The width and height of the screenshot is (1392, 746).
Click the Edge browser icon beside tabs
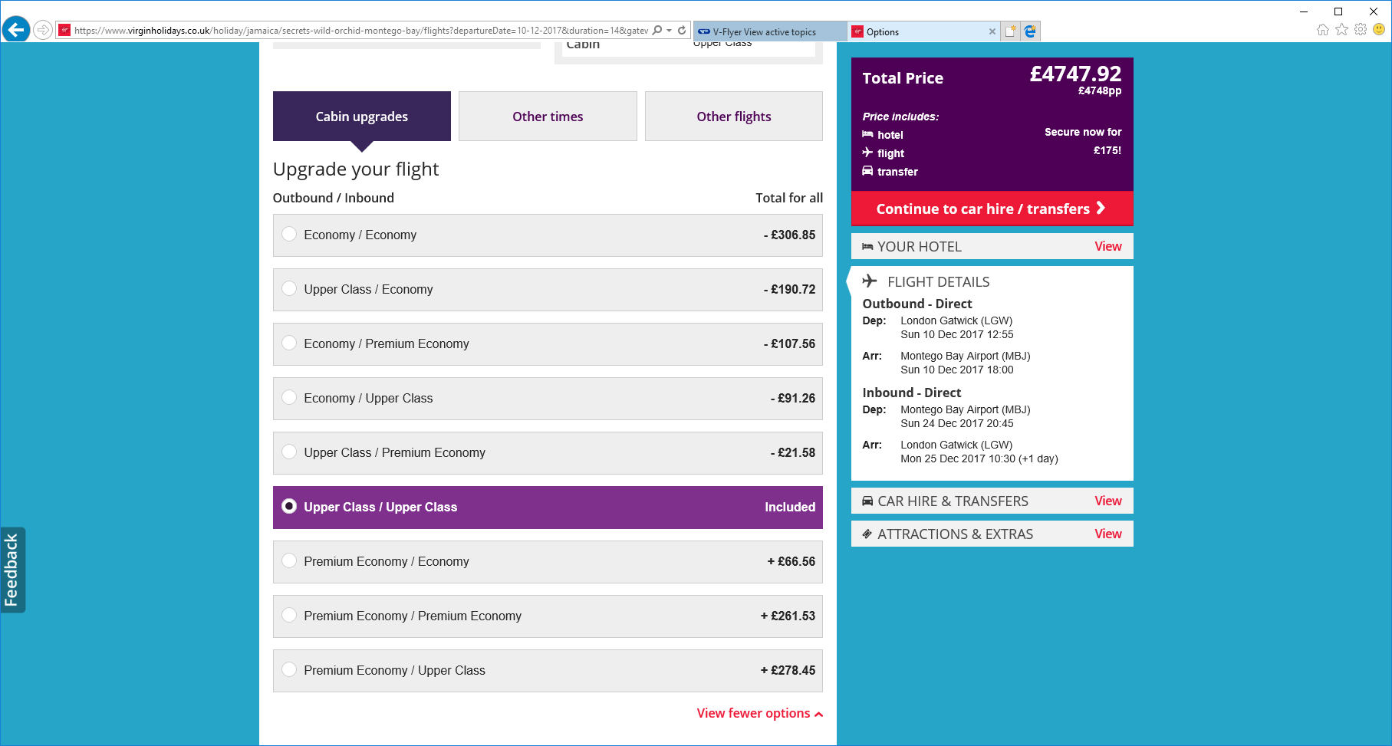click(x=1030, y=31)
